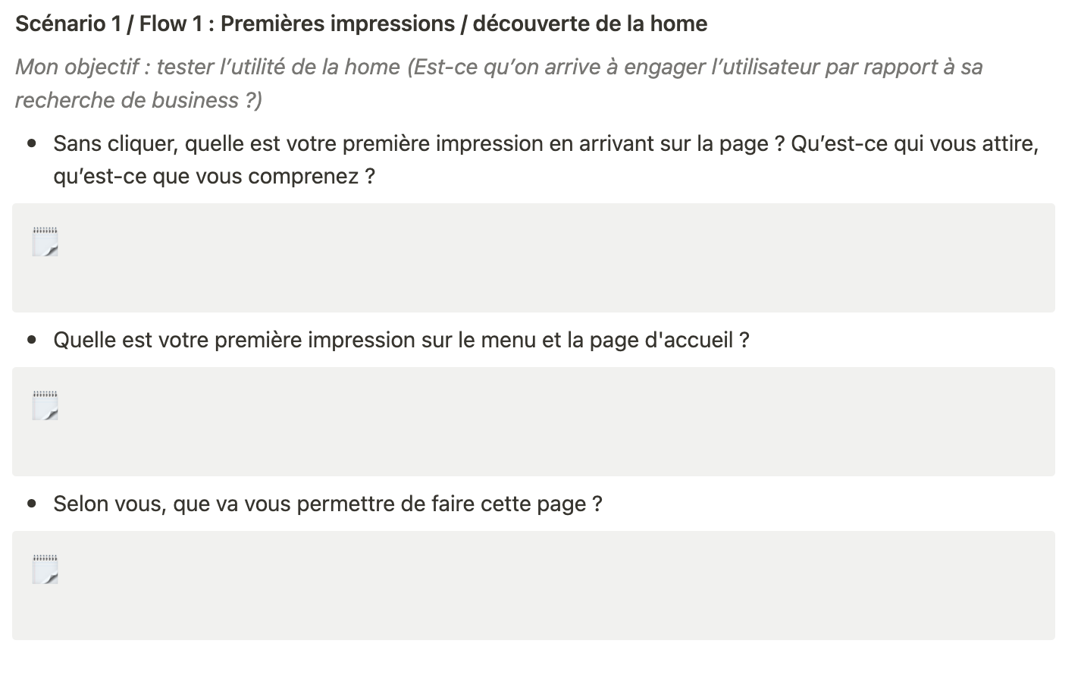Viewport: 1081px width, 675px height.
Task: Click the notepad icon in the last callout
Action: pyautogui.click(x=45, y=569)
